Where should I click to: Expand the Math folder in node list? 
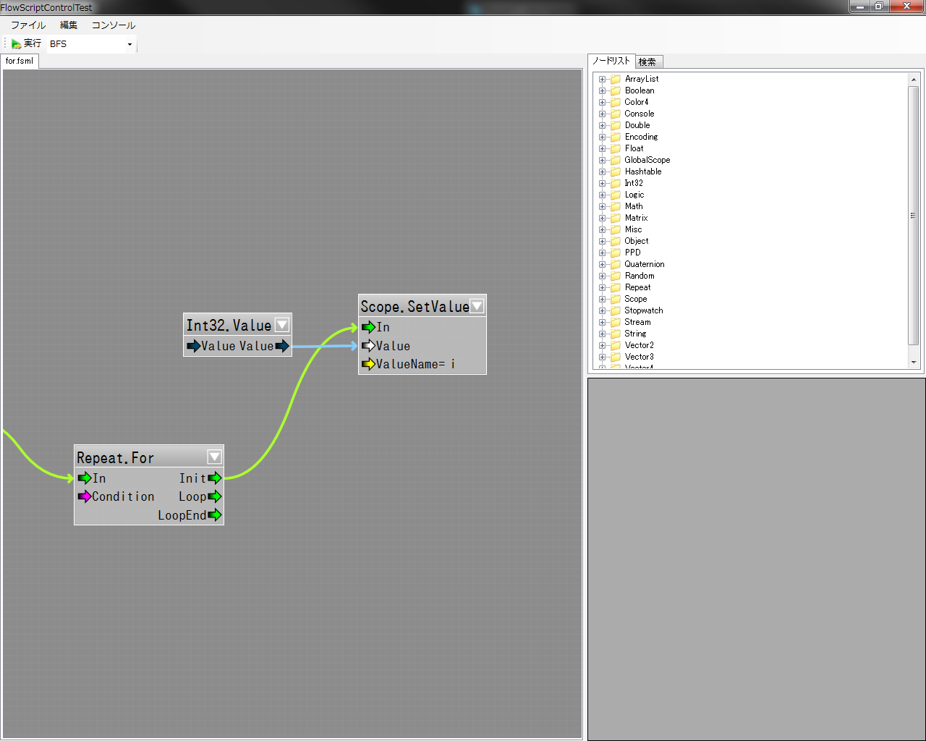pyautogui.click(x=602, y=206)
